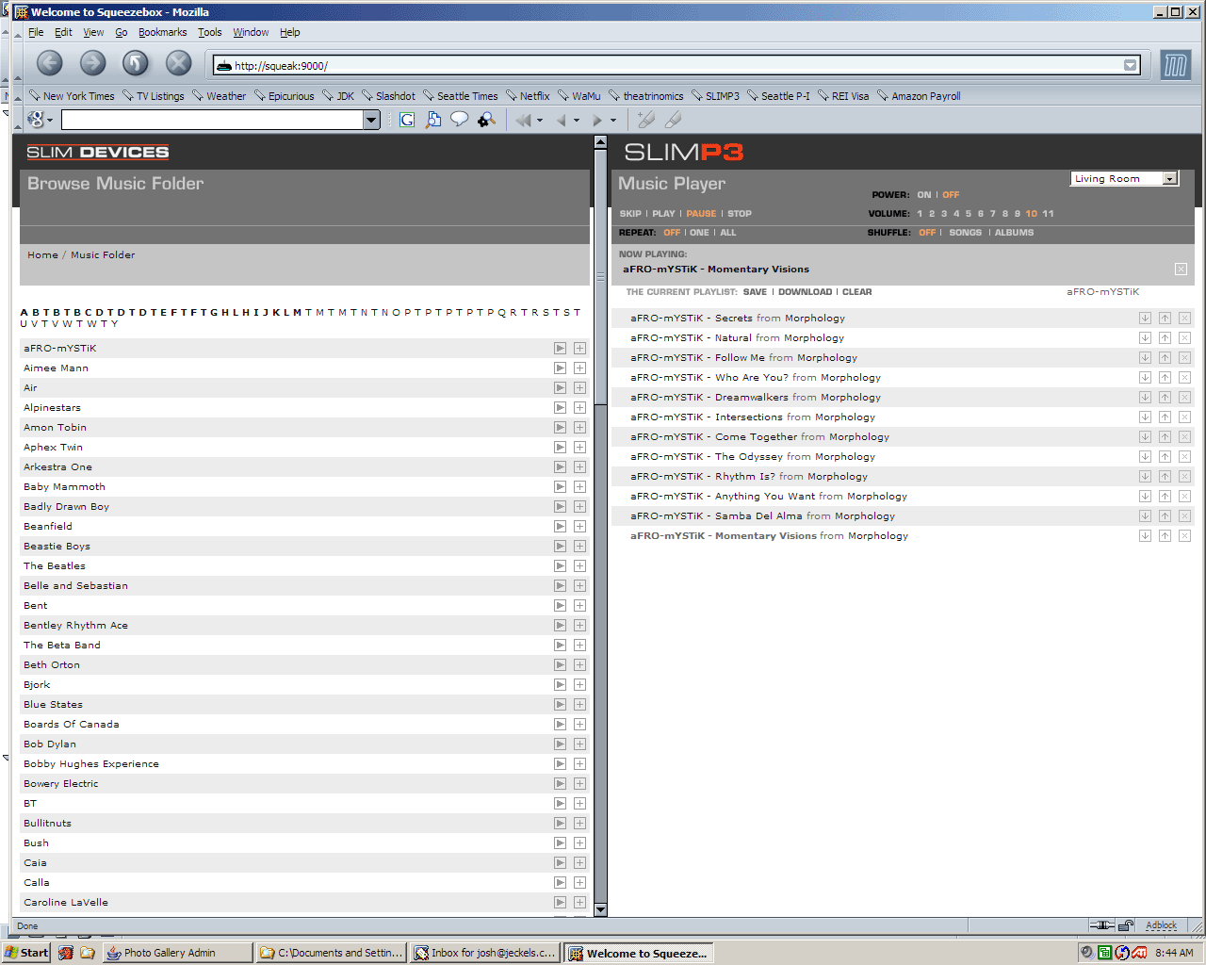This screenshot has width=1206, height=965.
Task: Set repeat mode to ALL
Action: 727,233
